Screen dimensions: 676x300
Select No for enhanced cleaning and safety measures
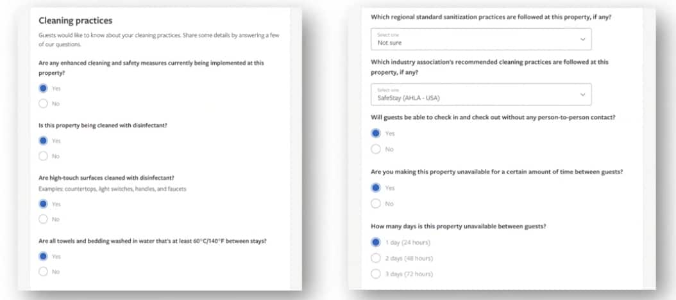click(43, 104)
